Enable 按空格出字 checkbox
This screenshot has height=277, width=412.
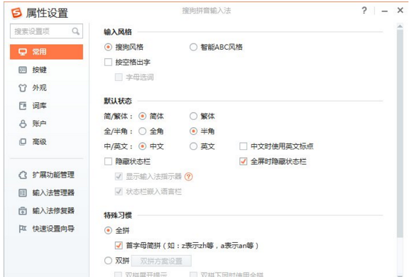tap(108, 63)
